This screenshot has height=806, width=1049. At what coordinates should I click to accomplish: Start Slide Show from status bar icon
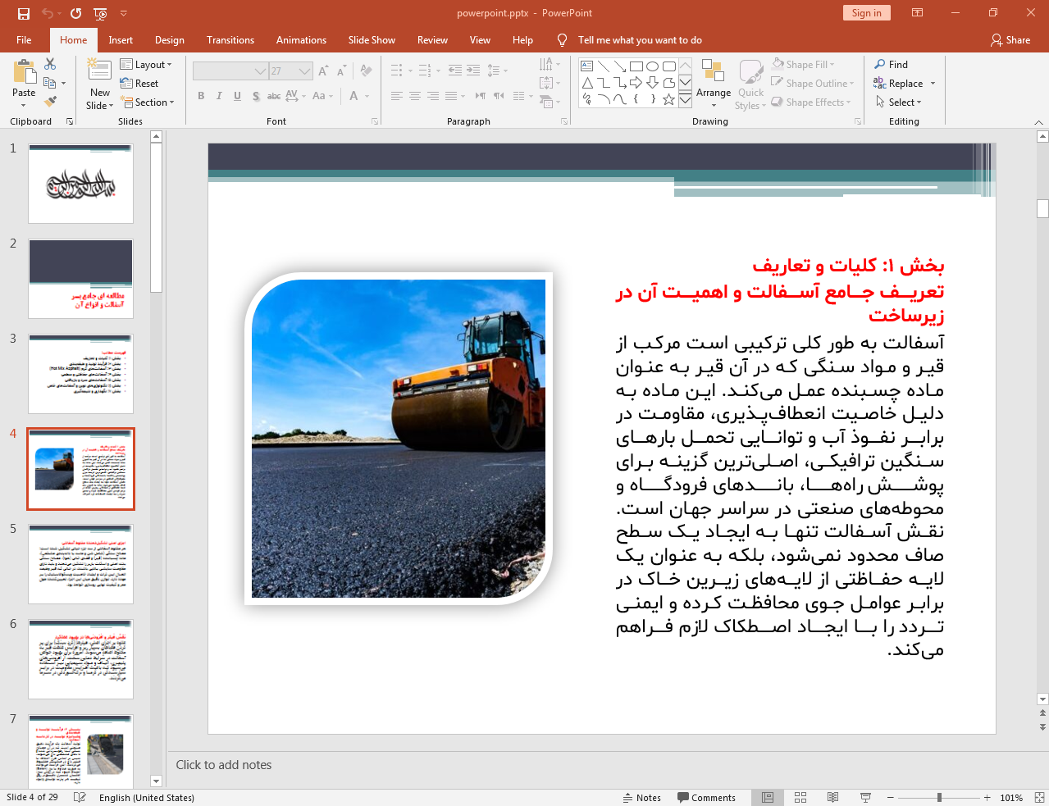(865, 797)
